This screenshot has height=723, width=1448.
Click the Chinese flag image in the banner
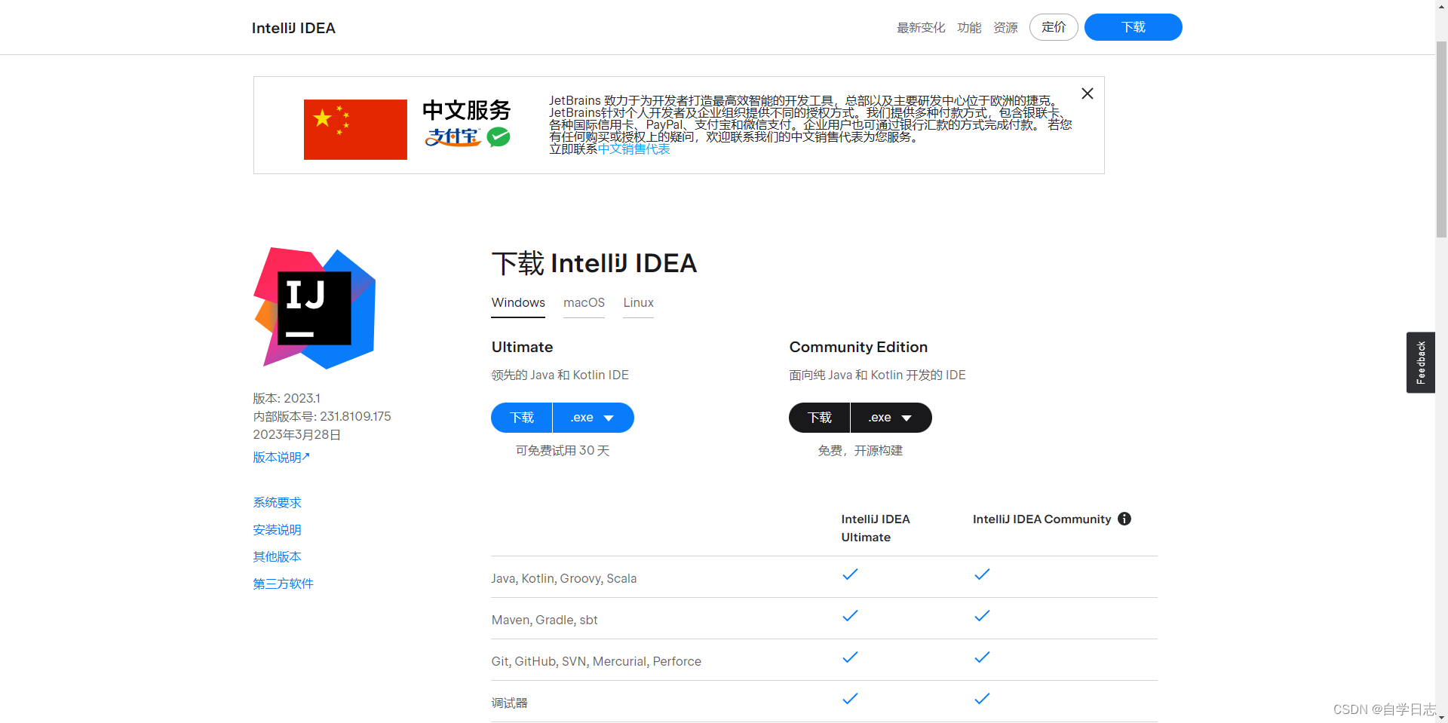coord(354,129)
